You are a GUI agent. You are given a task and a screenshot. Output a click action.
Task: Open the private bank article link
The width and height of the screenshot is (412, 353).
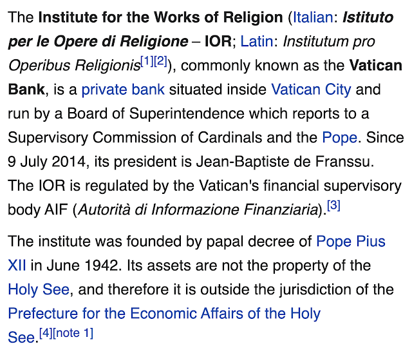tap(123, 90)
